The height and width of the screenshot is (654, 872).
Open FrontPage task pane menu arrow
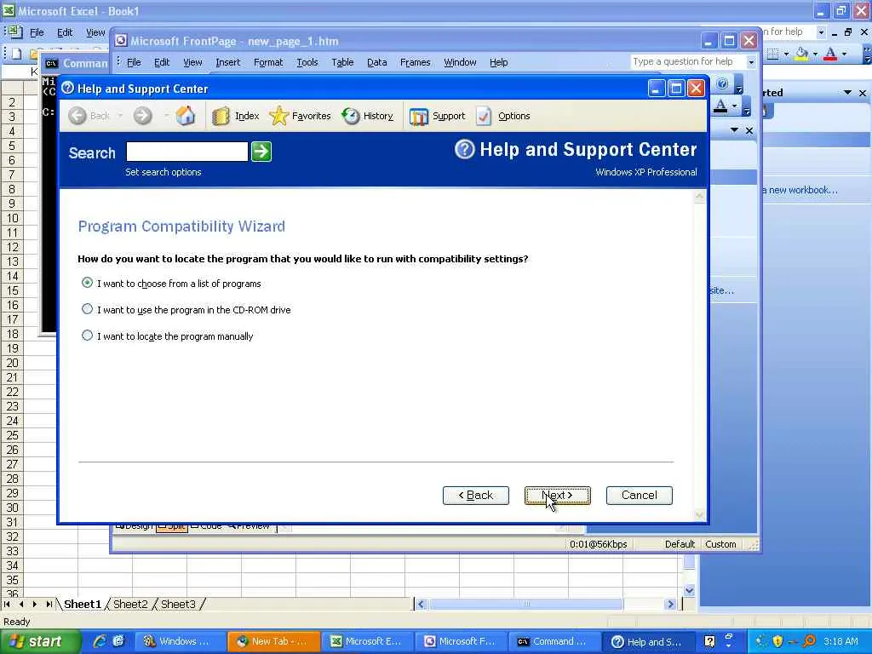click(x=734, y=130)
